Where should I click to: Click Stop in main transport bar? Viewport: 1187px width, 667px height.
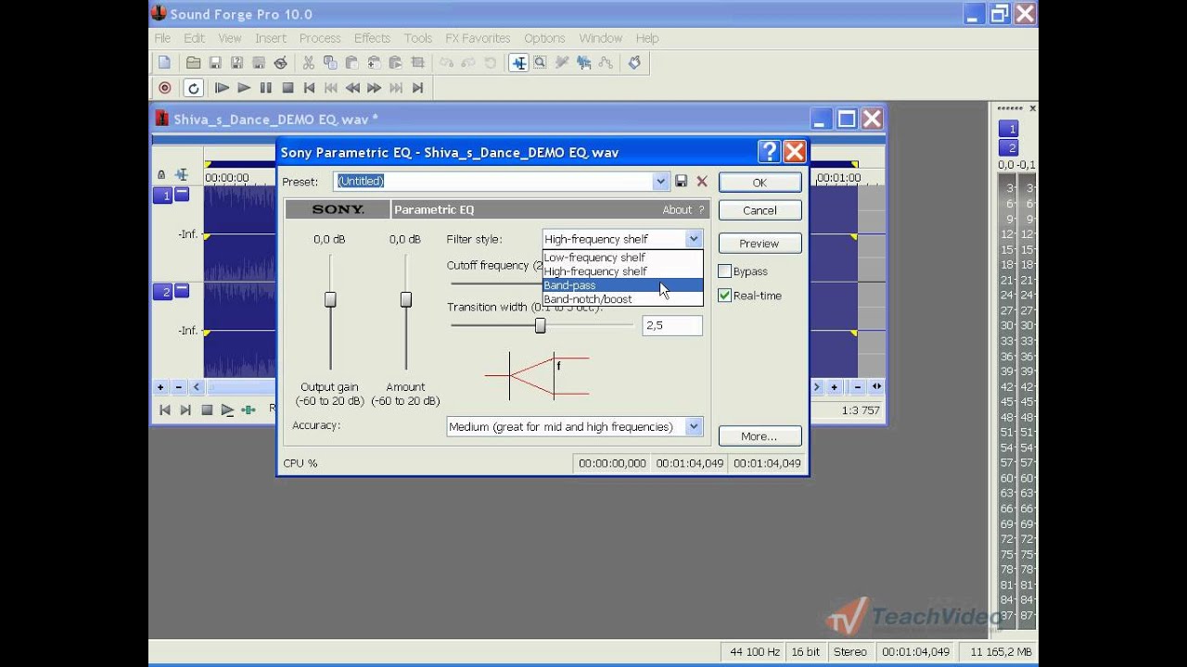click(287, 88)
